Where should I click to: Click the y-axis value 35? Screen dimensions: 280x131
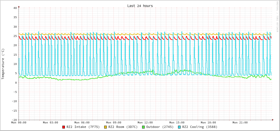coord(15,17)
